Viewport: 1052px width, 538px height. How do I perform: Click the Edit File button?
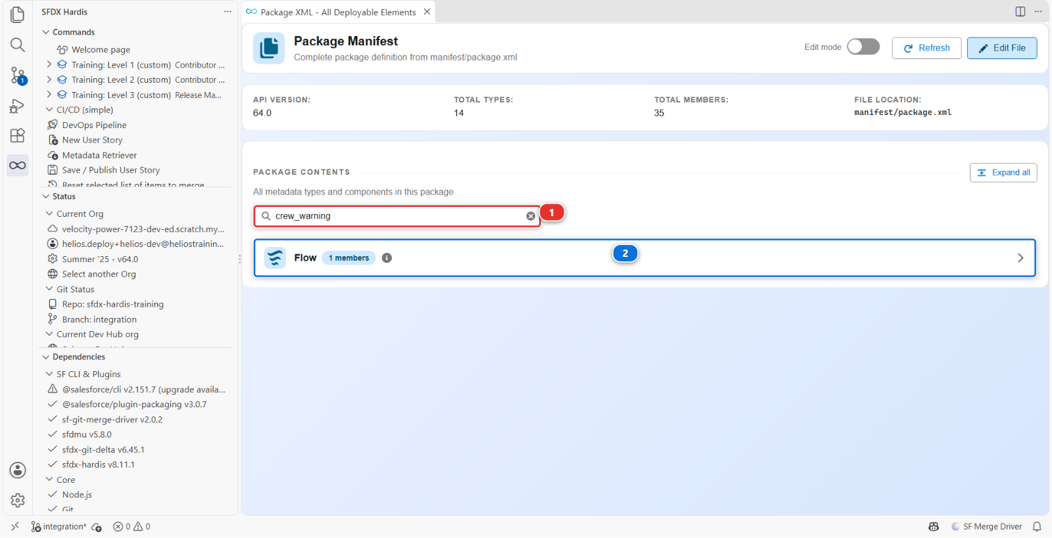click(1002, 48)
